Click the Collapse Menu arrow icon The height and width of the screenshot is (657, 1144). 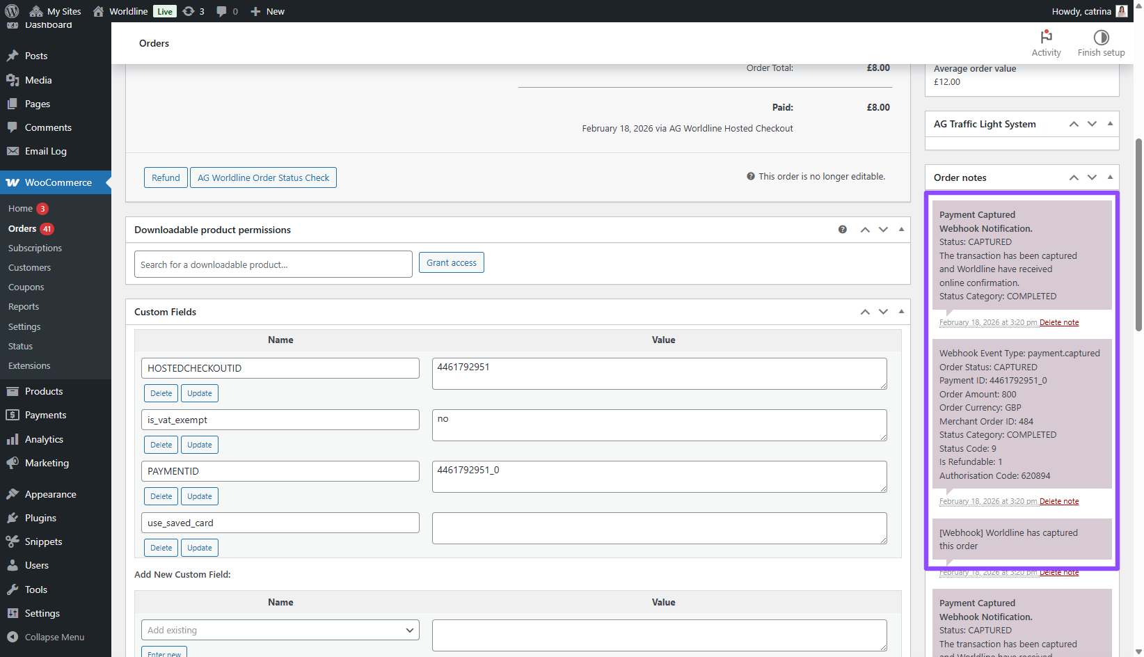(13, 637)
